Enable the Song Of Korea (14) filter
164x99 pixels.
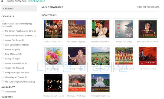[x=3, y=54]
